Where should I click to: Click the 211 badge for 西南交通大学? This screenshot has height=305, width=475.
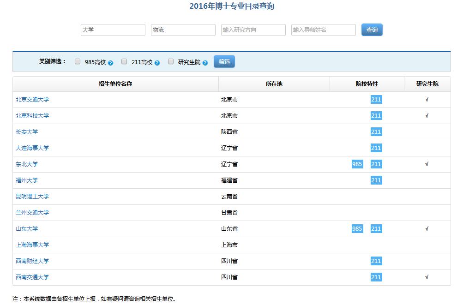coord(376,277)
